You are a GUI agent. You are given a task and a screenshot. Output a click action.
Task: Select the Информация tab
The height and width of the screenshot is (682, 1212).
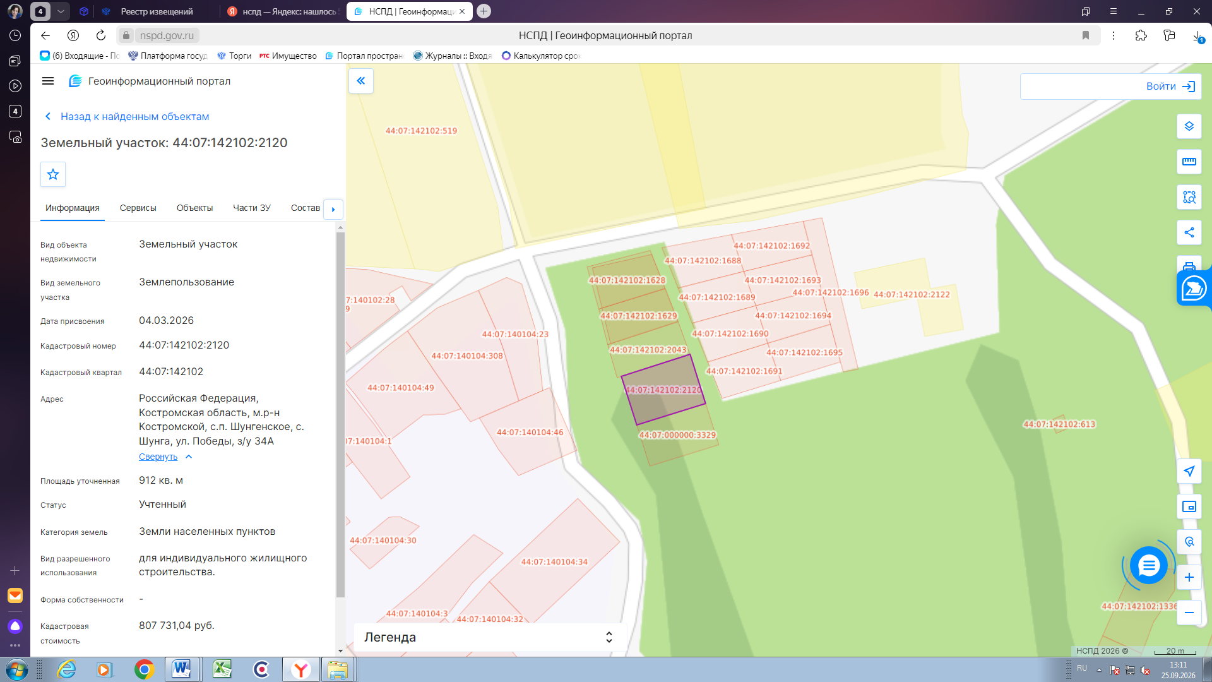[73, 208]
